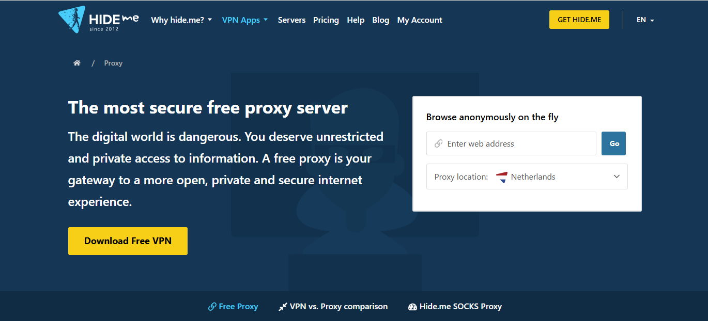
Task: Click the Free Proxy chain icon
Action: 212,307
